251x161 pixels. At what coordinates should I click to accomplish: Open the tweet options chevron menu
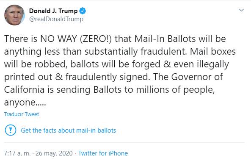click(x=241, y=10)
